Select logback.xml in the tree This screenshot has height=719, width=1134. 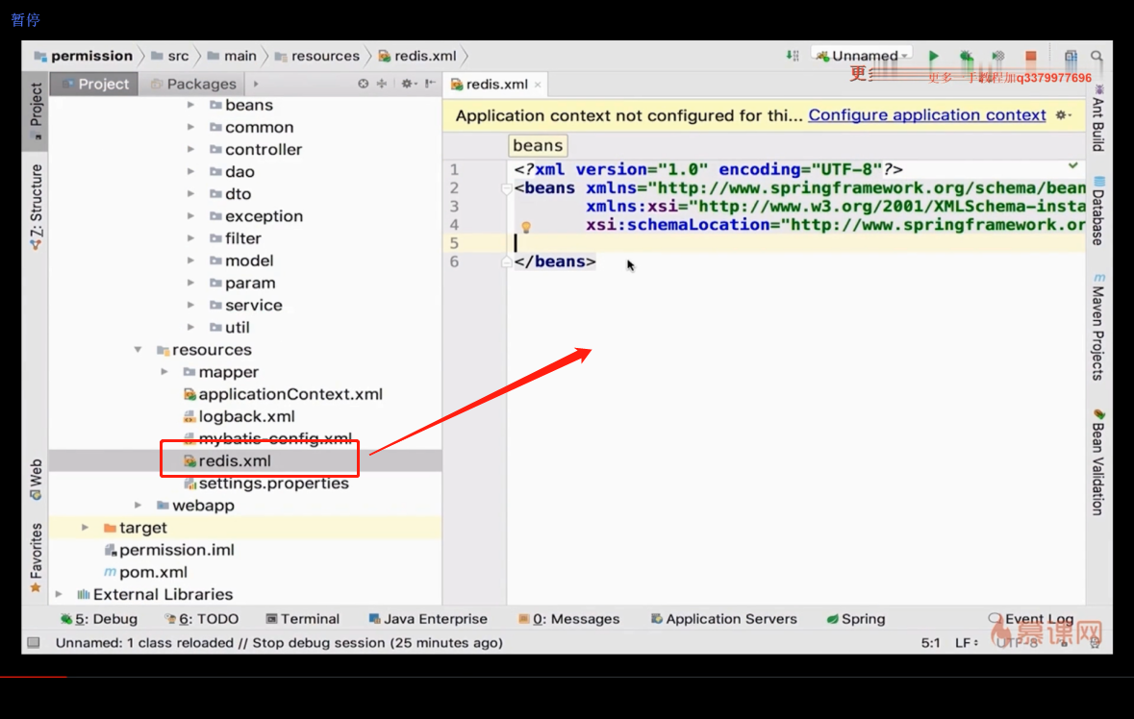click(239, 417)
